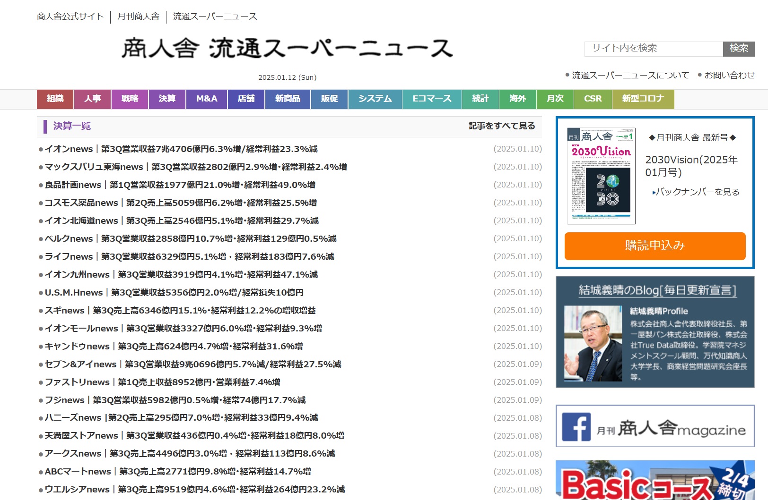Open the 組織 category tab
Viewport: 768px width, 500px height.
pyautogui.click(x=55, y=99)
